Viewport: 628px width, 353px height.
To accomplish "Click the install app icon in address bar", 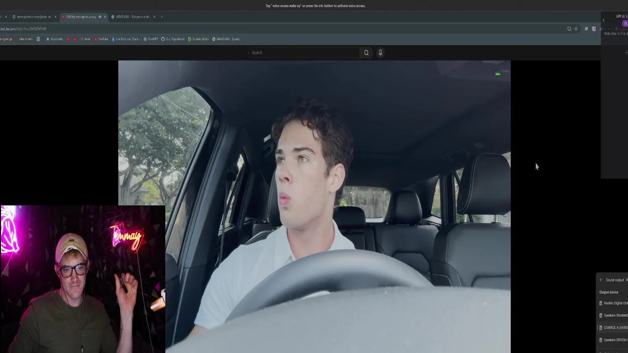I will click(569, 29).
